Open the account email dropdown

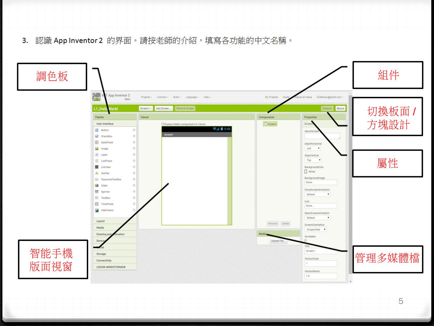[330, 97]
